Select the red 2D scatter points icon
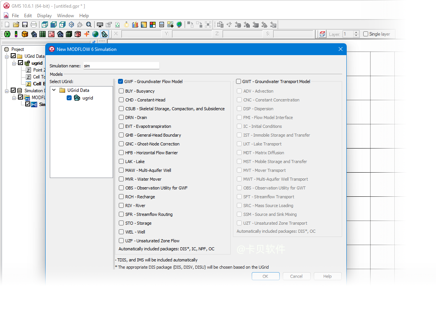Screen dimensions: 436x320 coord(51,34)
